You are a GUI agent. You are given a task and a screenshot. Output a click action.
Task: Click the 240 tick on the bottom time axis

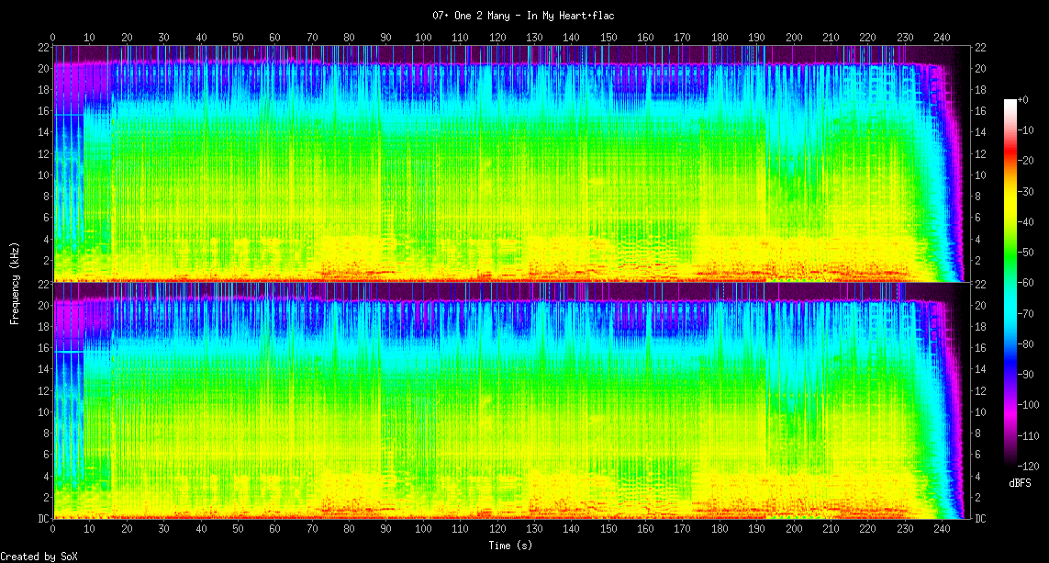point(942,529)
